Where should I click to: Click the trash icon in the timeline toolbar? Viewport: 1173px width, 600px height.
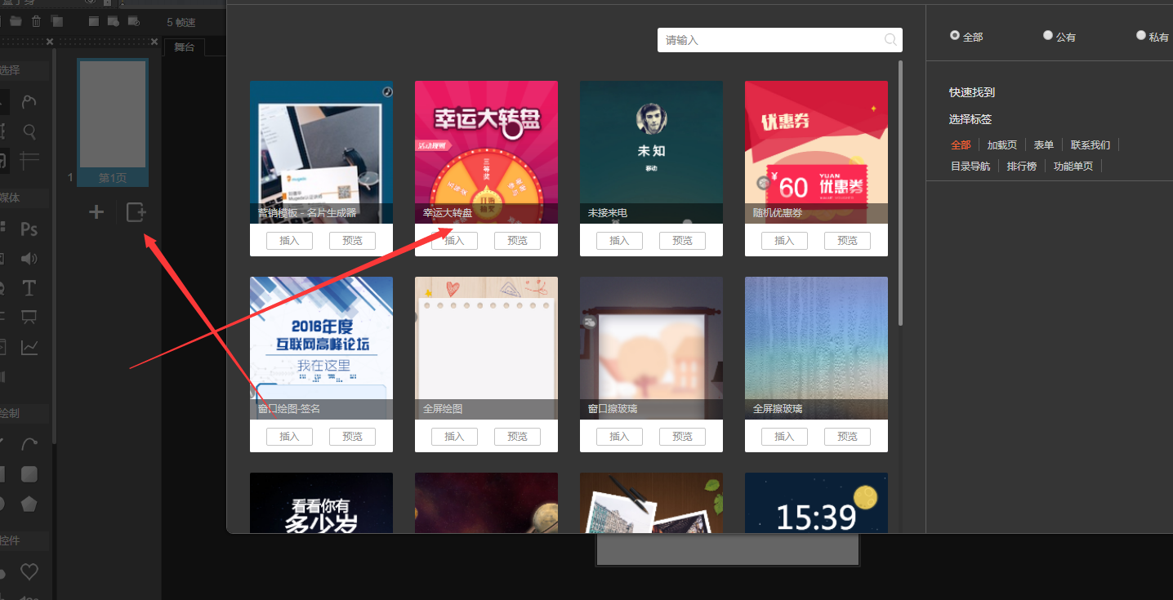coord(36,21)
